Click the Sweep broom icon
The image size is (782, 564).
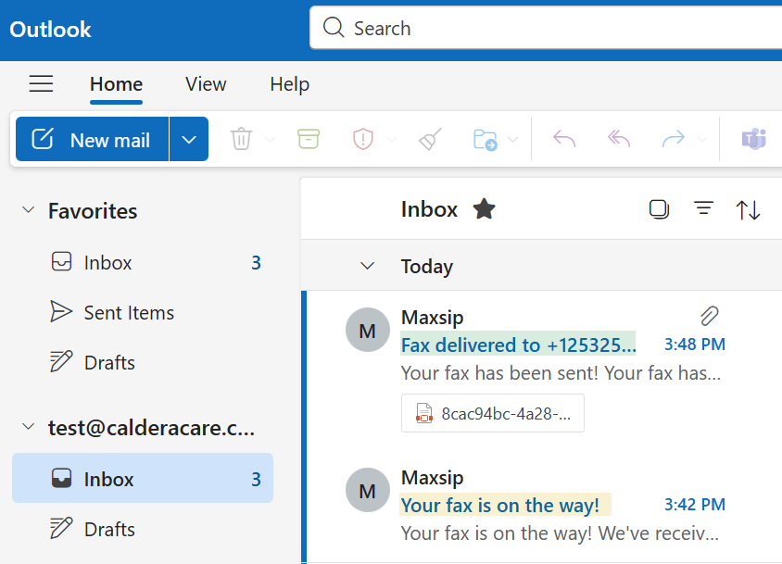click(x=430, y=139)
